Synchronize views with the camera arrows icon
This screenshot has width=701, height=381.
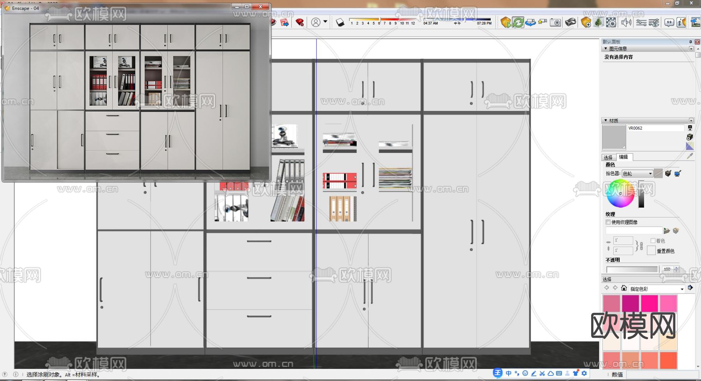point(530,23)
